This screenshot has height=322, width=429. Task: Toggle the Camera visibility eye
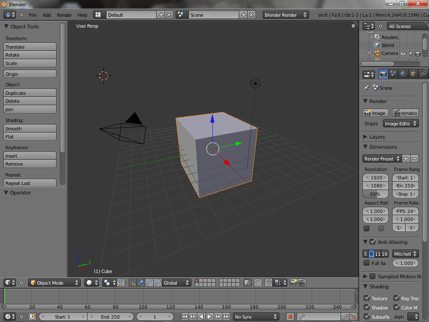(x=403, y=54)
